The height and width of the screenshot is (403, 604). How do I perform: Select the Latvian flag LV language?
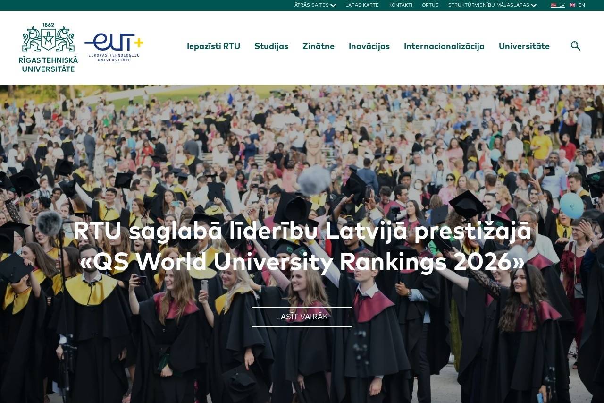point(558,5)
